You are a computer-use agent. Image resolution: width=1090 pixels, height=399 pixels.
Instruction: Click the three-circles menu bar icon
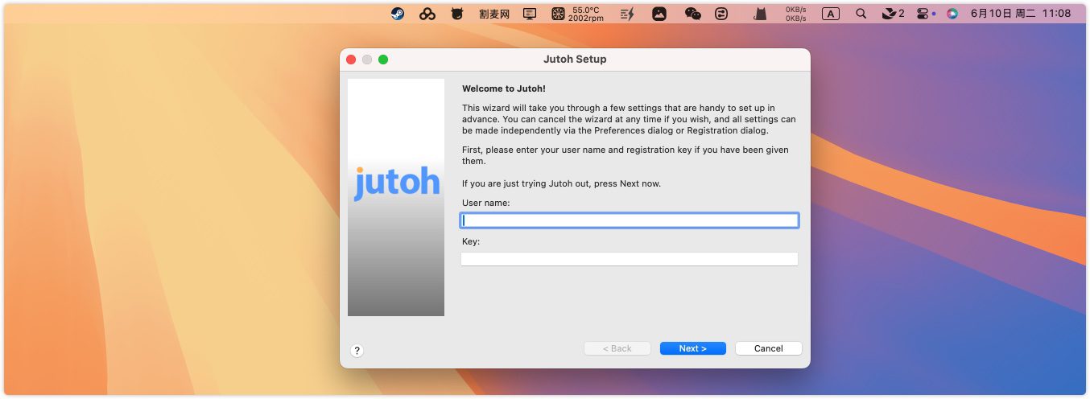coord(427,14)
